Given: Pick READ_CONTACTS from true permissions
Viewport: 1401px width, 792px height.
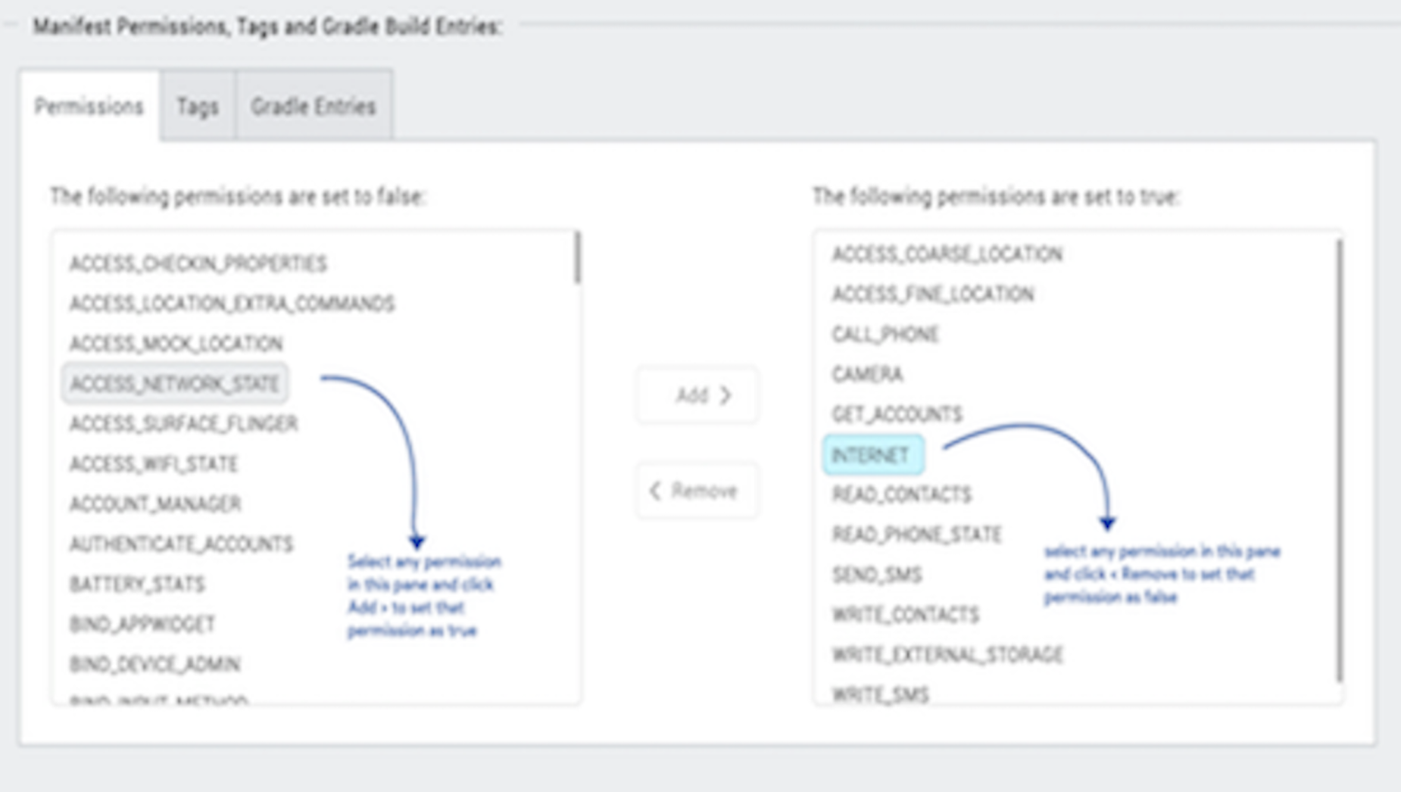Looking at the screenshot, I should 901,494.
